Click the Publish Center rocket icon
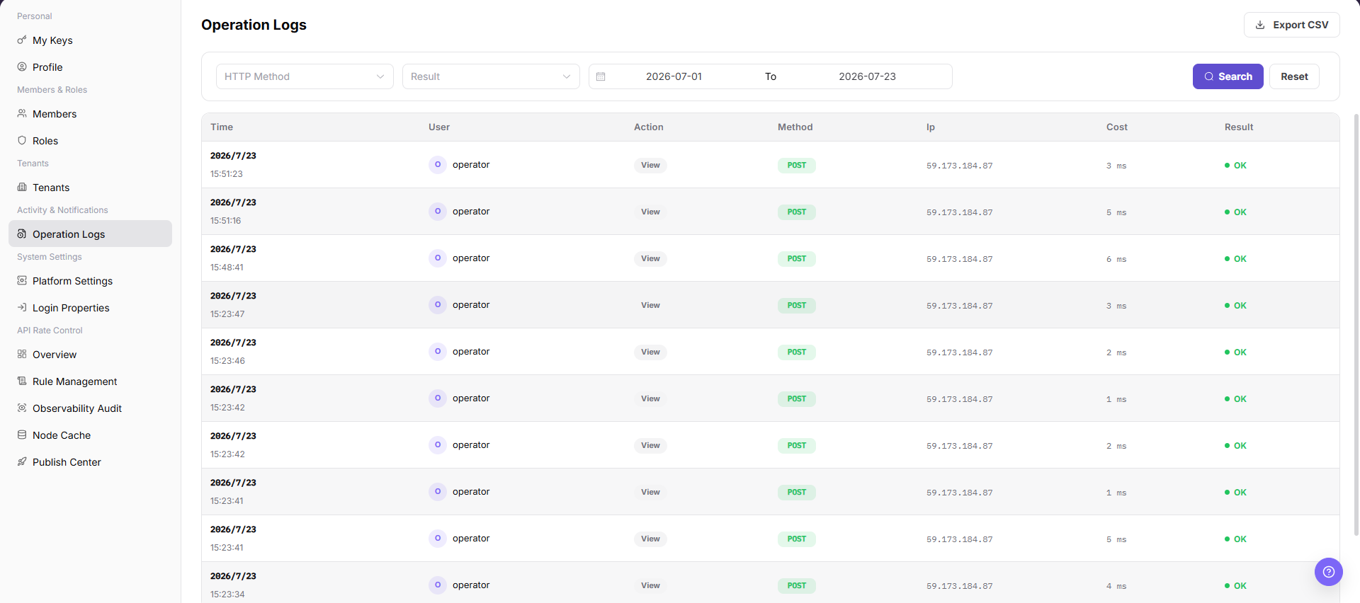Viewport: 1360px width, 603px height. (x=22, y=461)
